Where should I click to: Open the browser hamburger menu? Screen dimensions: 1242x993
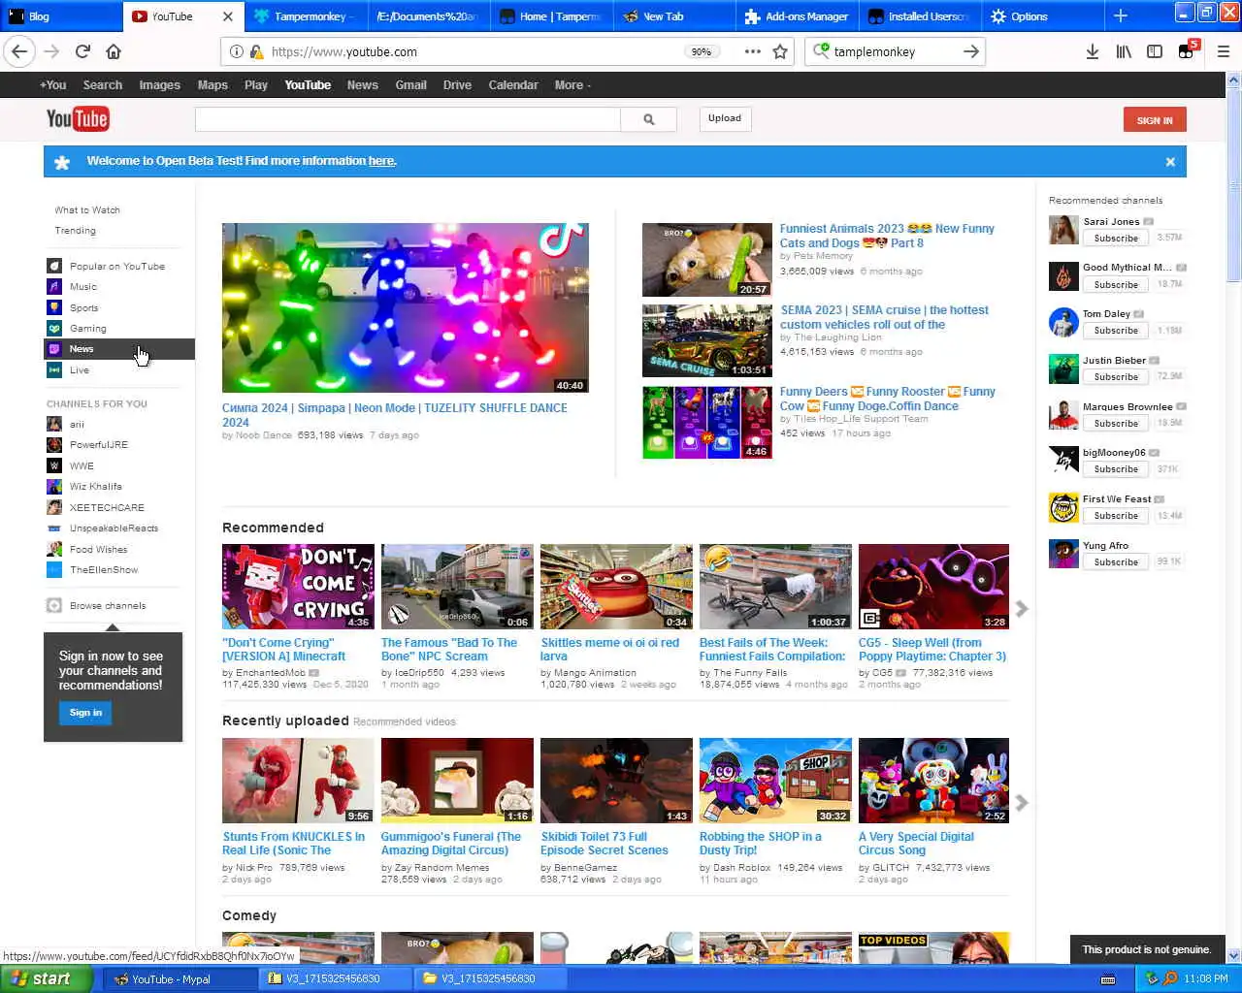[x=1223, y=51]
